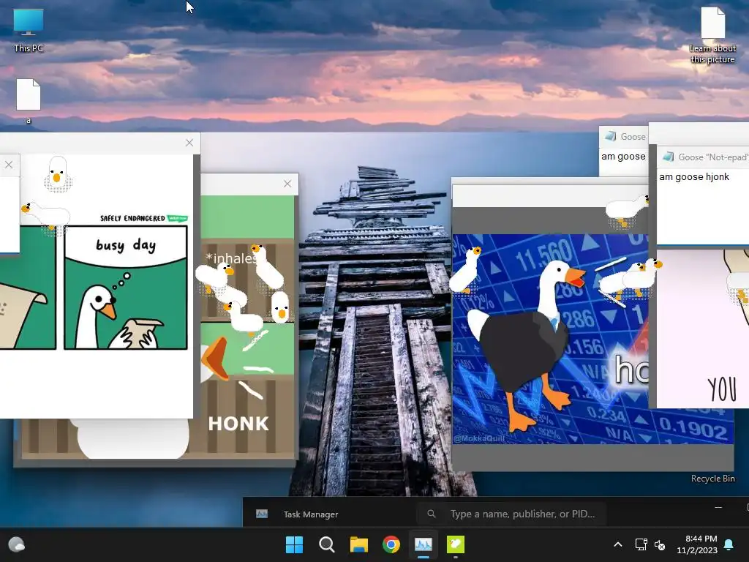This screenshot has width=749, height=562.
Task: Open Google Chrome from the taskbar
Action: coord(391,544)
